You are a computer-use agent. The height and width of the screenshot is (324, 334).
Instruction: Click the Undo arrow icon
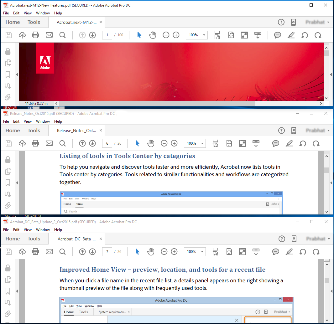point(304,35)
